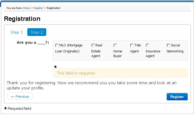The width and height of the screenshot is (195, 117).
Task: Select the Step 2 tab
Action: 37,32
